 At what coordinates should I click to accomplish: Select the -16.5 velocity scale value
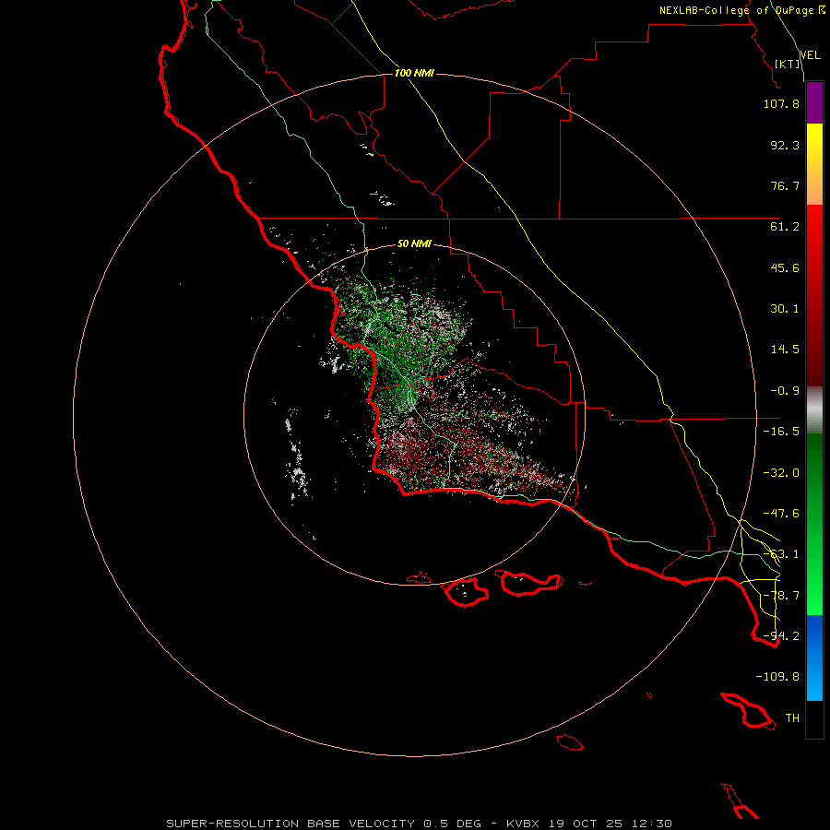[x=781, y=432]
